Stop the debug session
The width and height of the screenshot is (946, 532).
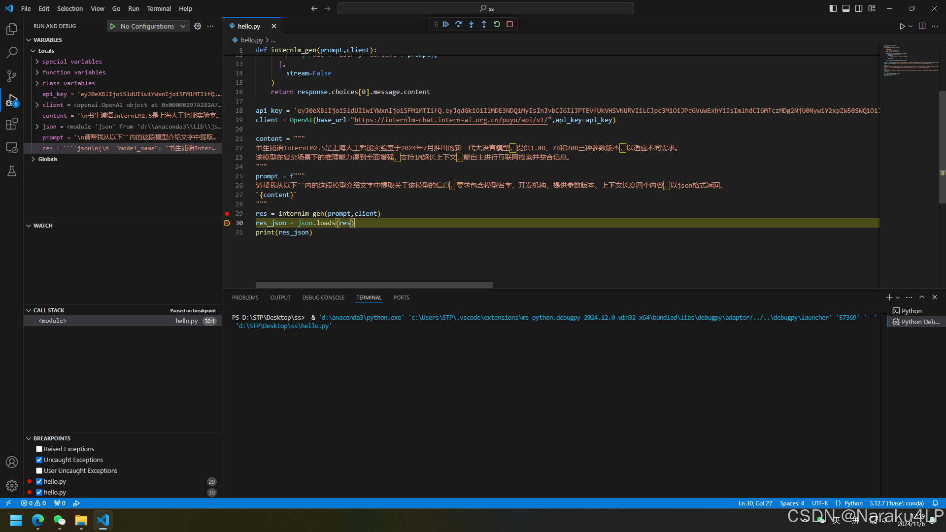[x=509, y=24]
